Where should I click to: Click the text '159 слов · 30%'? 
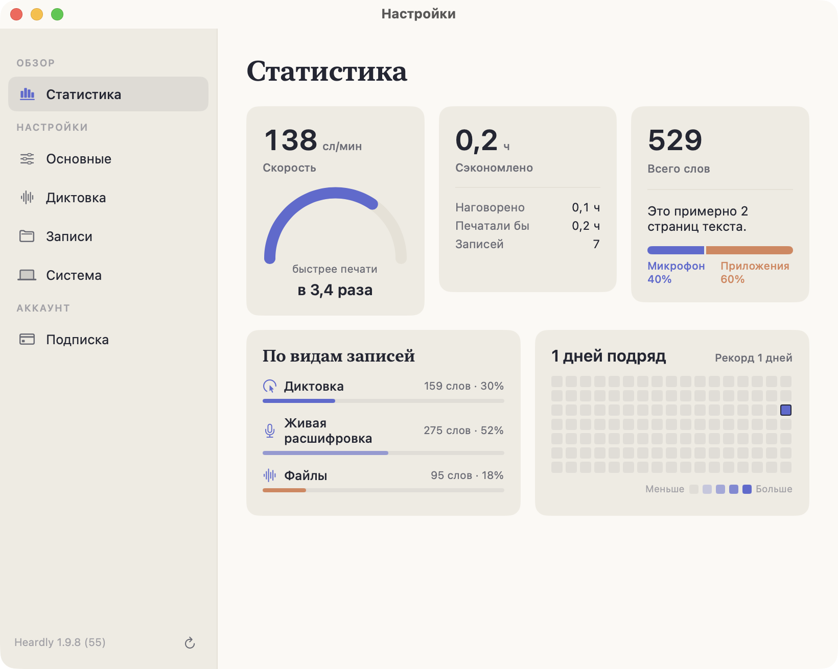pyautogui.click(x=464, y=386)
